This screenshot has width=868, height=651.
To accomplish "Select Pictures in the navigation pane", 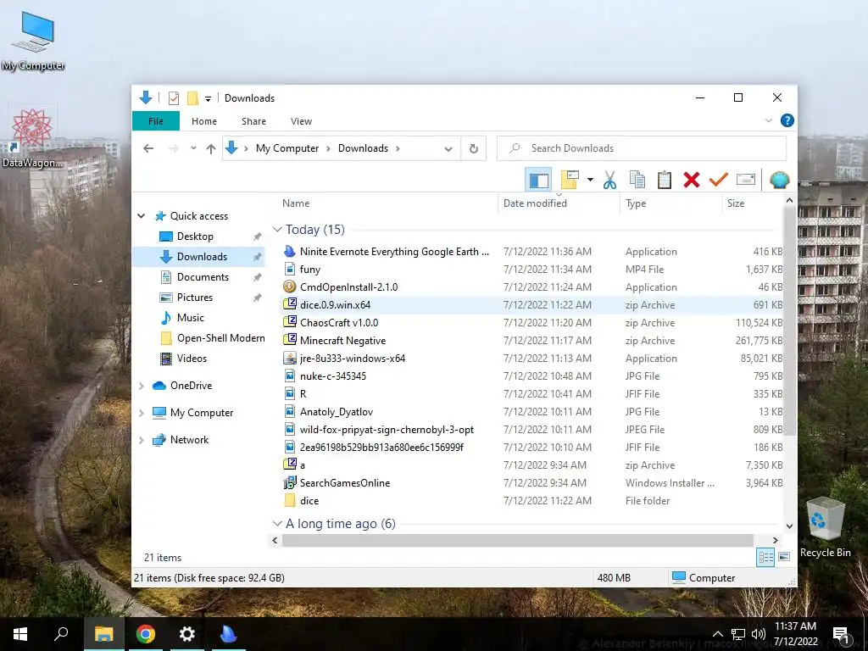I will point(195,298).
